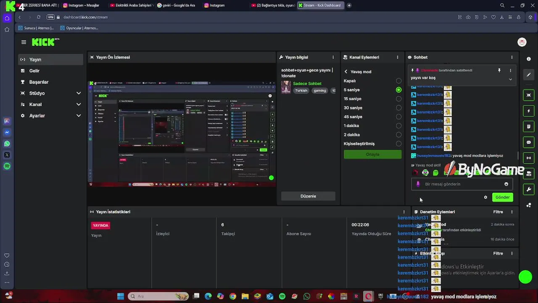
Task: Open WhatsApp in browser sidebar
Action: 7,144
